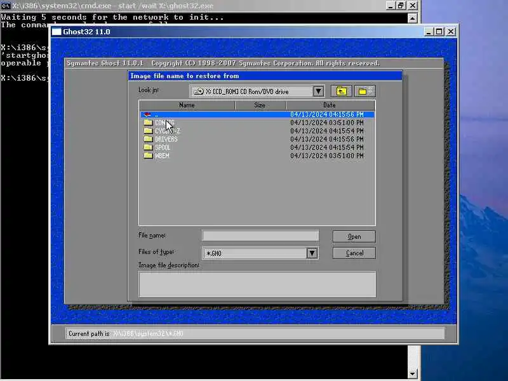
Task: Select the WBEM folder name
Action: (x=162, y=156)
